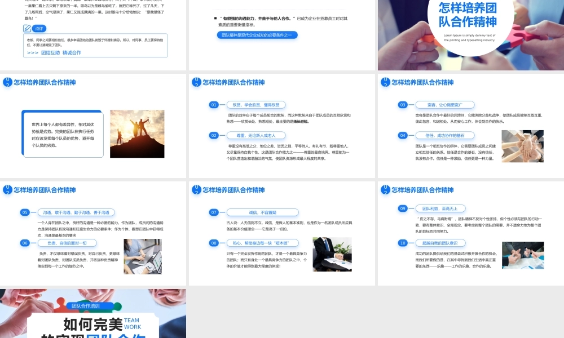Click the blue 点评 badge

tap(39, 29)
